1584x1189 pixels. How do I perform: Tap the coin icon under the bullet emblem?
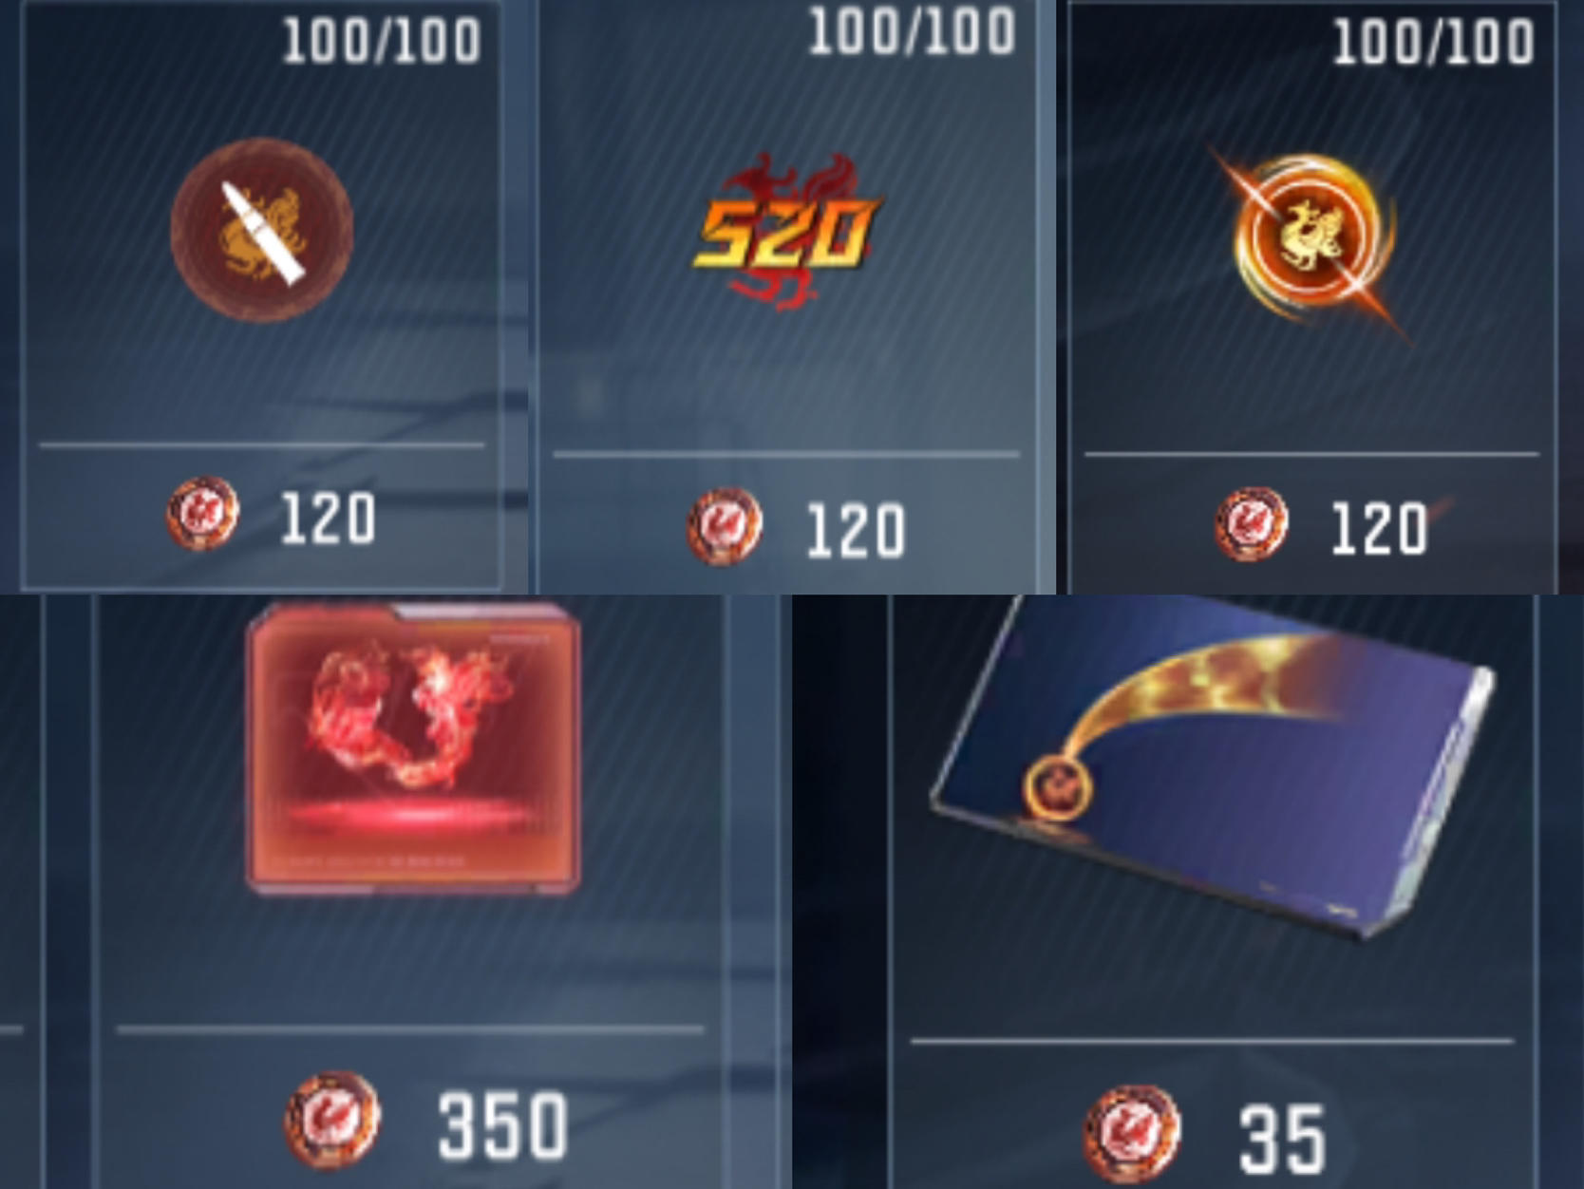[202, 514]
